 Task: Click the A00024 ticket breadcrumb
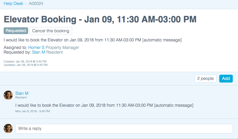click(36, 3)
